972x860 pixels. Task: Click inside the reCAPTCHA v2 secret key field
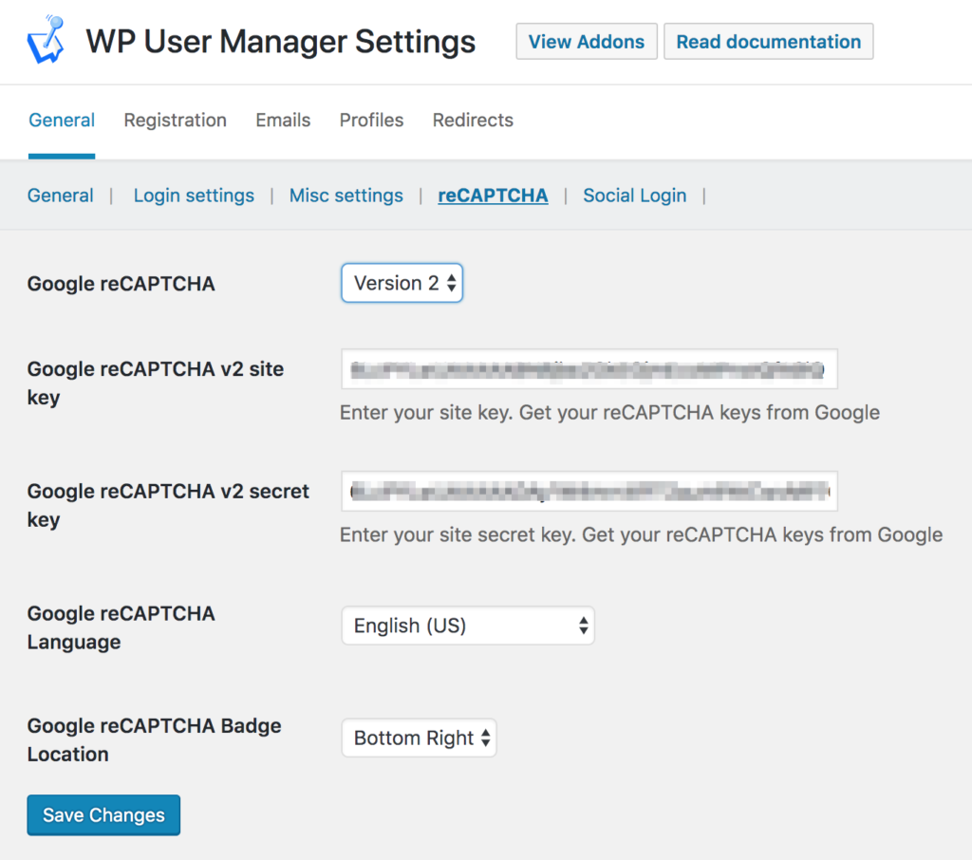(x=589, y=491)
